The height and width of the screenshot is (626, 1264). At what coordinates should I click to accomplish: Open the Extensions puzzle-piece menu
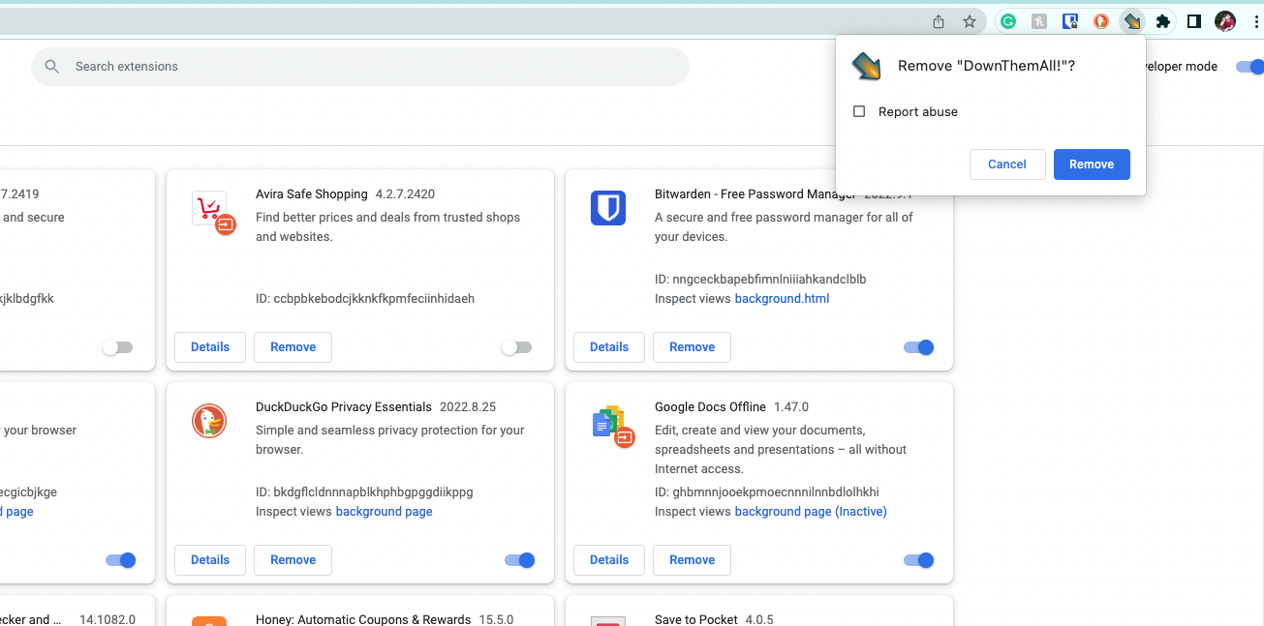(x=1163, y=21)
